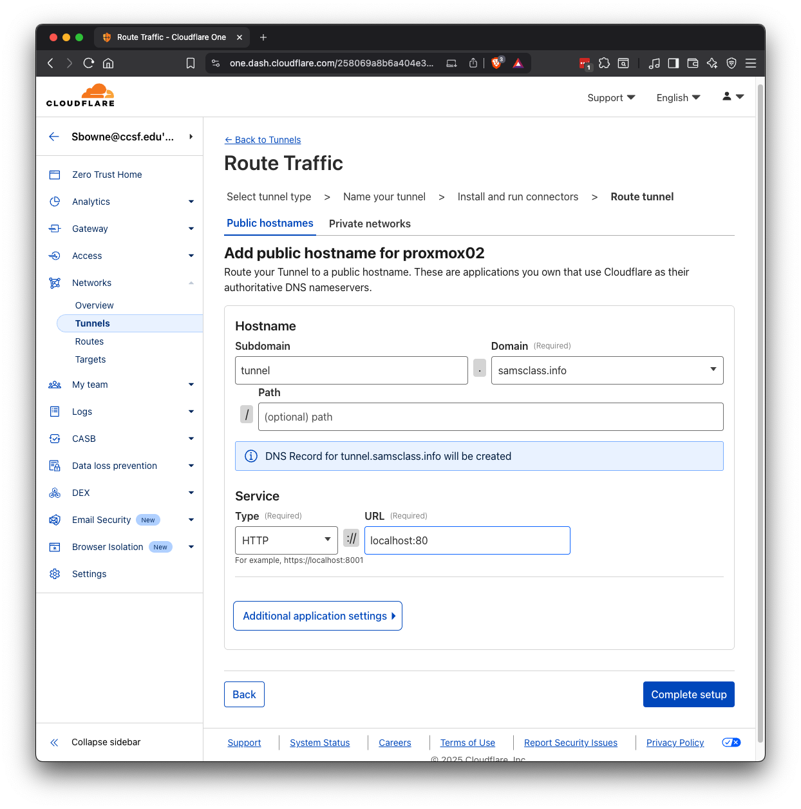Click the Gateway icon in sidebar
The image size is (801, 809).
pyautogui.click(x=55, y=229)
